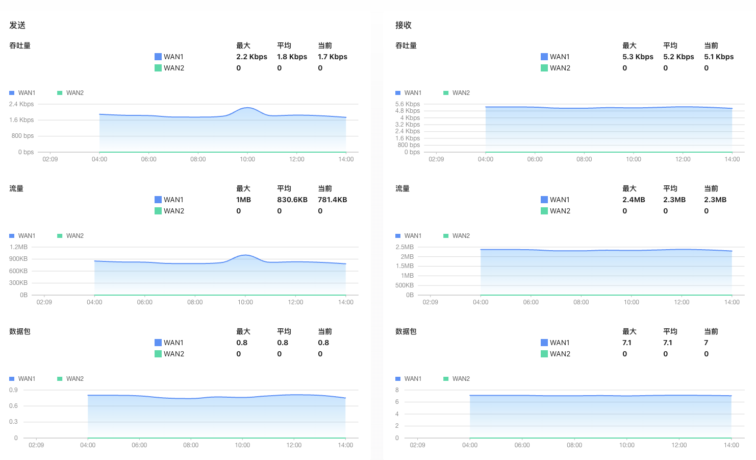The width and height of the screenshot is (756, 460).
Task: Select the 1.8 Kbps average send throughput value
Action: (x=292, y=57)
